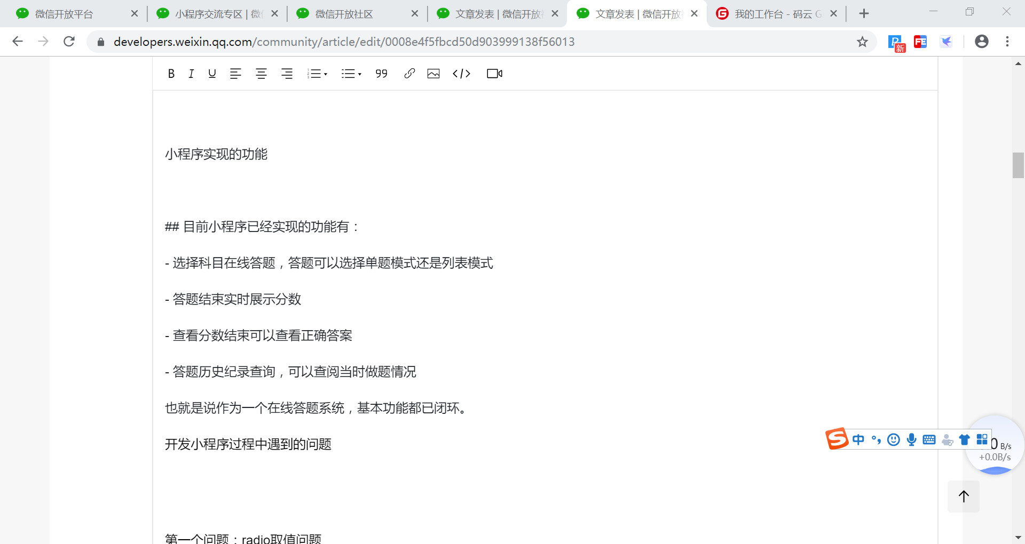This screenshot has width=1025, height=544.
Task: Reload the current page
Action: point(69,42)
